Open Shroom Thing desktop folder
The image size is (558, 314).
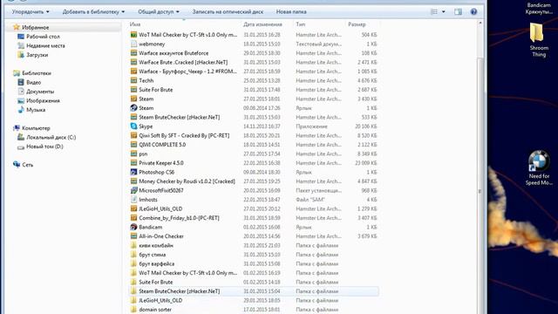click(x=539, y=40)
